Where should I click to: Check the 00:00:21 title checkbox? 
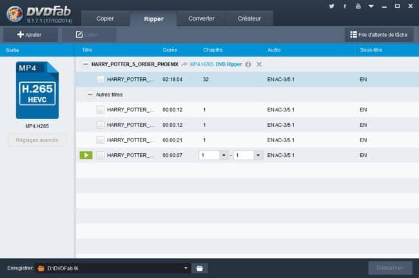(100, 140)
